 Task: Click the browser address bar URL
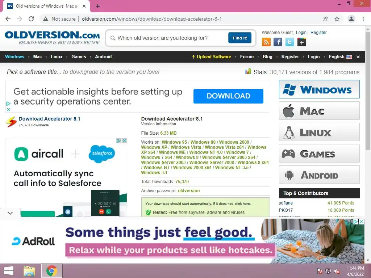click(152, 19)
